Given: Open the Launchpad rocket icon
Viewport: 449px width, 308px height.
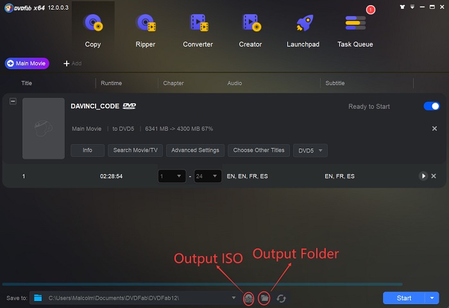Looking at the screenshot, I should click(x=305, y=23).
